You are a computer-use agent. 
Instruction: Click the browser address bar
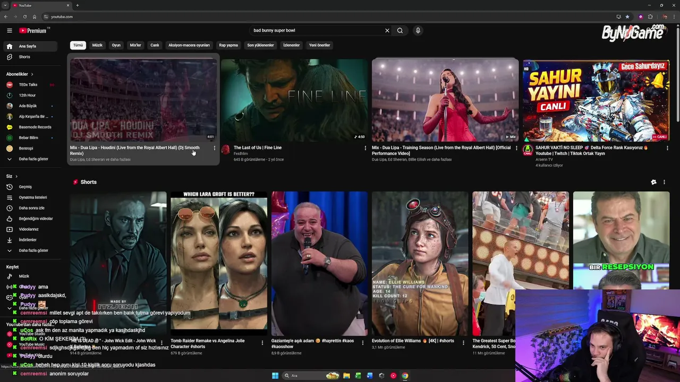pos(329,16)
